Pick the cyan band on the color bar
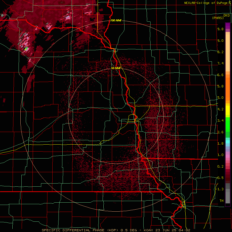This screenshot has height=232, width=232. click(228, 142)
